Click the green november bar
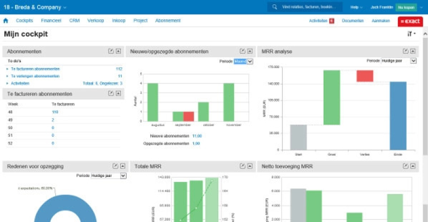Viewport: 428px width, 222px height. pyautogui.click(x=229, y=102)
